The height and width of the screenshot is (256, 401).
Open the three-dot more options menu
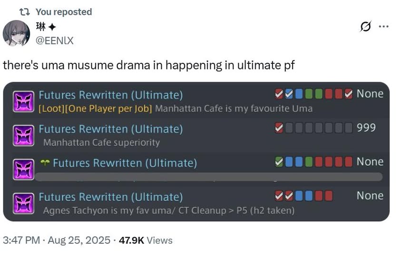(x=383, y=27)
